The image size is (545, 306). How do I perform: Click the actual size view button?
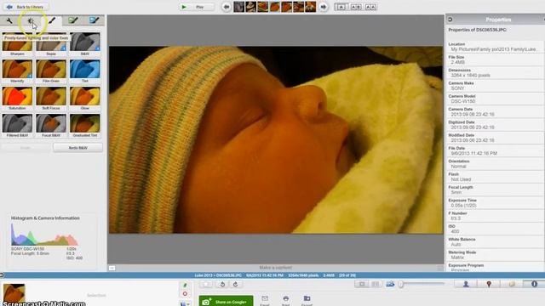click(x=362, y=284)
